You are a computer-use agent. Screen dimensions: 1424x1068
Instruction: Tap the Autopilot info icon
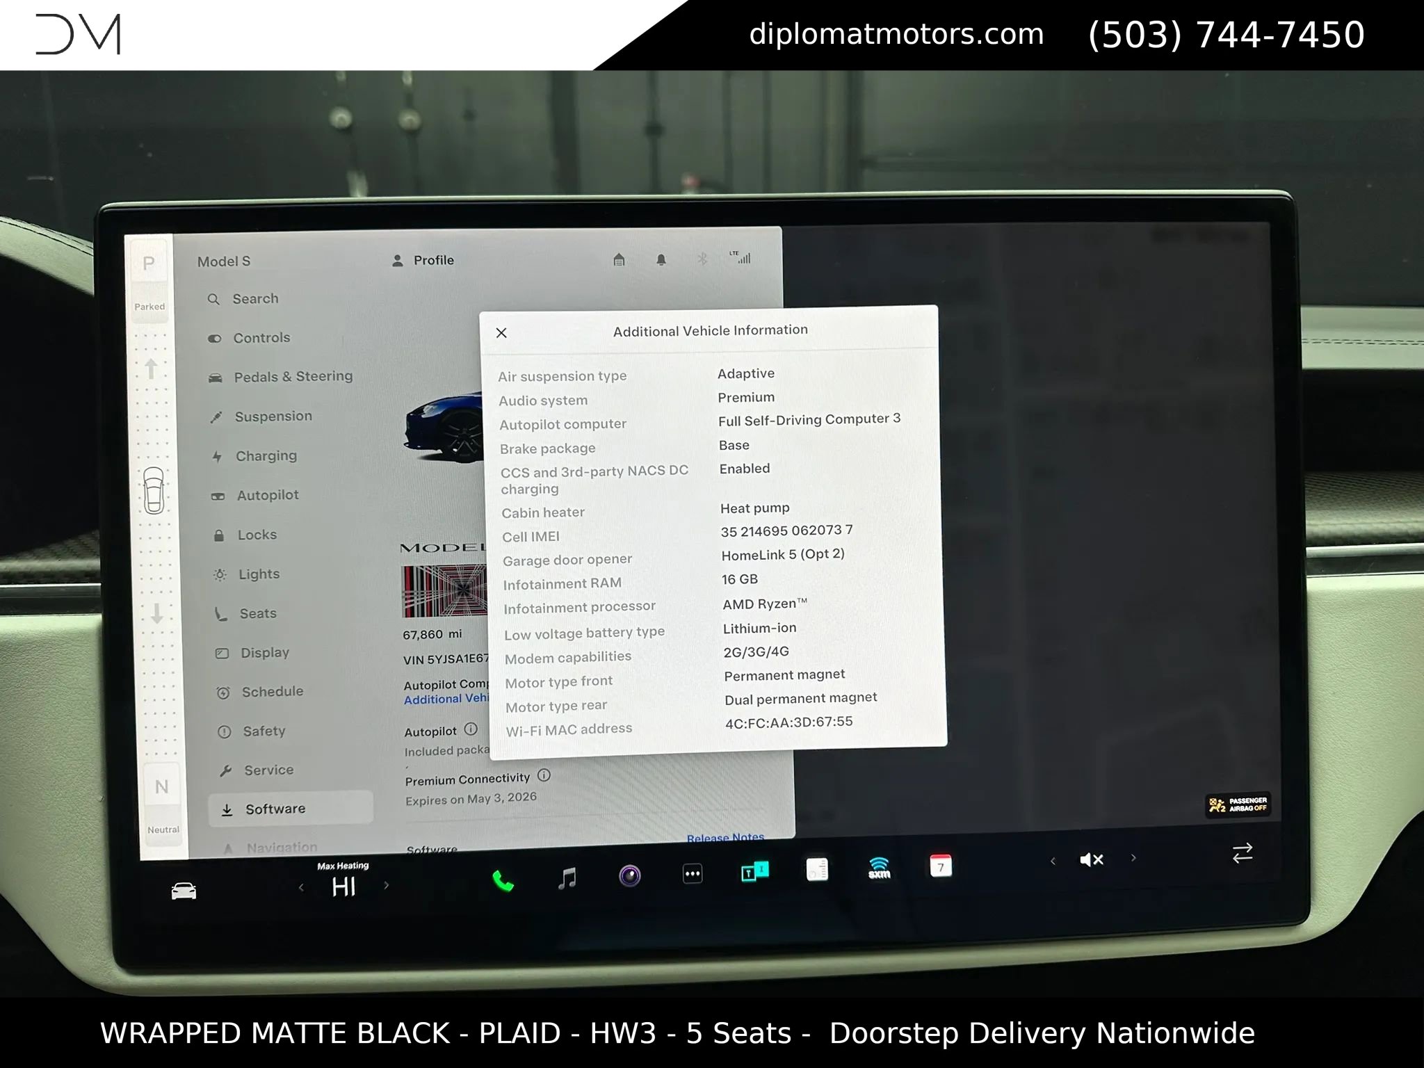471,729
